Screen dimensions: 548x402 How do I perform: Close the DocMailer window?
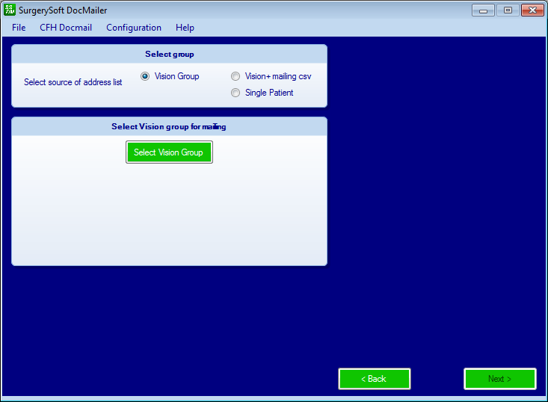point(532,10)
